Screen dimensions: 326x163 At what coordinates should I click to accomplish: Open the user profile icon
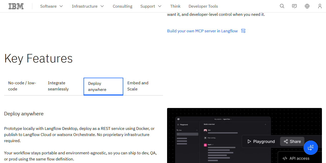[x=320, y=6]
